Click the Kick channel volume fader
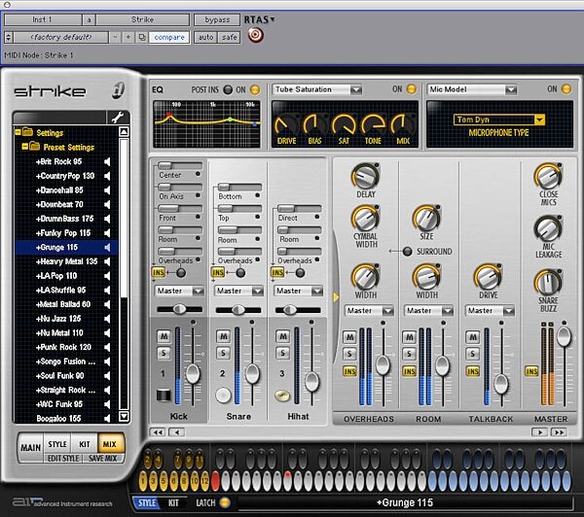This screenshot has width=584, height=517. tap(193, 373)
